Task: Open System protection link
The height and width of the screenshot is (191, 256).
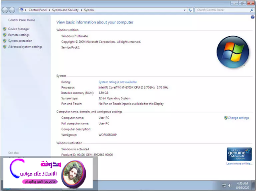Action: pyautogui.click(x=20, y=41)
